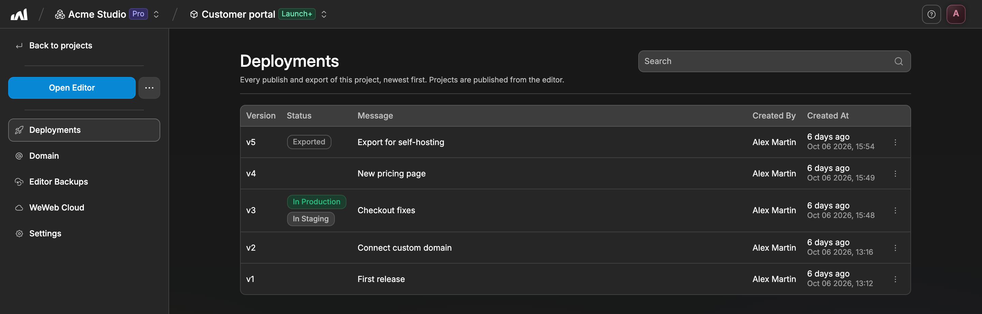Click the Settings gear icon
982x314 pixels.
point(19,234)
